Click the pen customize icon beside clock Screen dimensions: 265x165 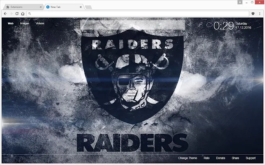click(x=200, y=25)
